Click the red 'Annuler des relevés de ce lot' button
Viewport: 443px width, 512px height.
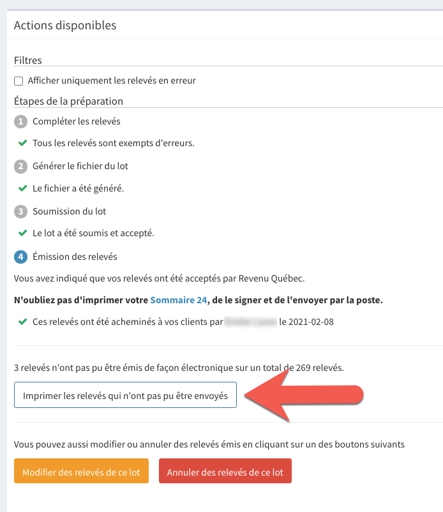[x=225, y=471]
